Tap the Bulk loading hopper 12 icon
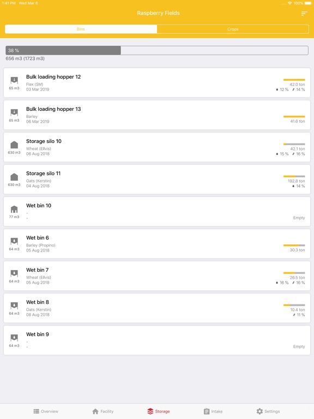The width and height of the screenshot is (314, 419). coord(14,80)
